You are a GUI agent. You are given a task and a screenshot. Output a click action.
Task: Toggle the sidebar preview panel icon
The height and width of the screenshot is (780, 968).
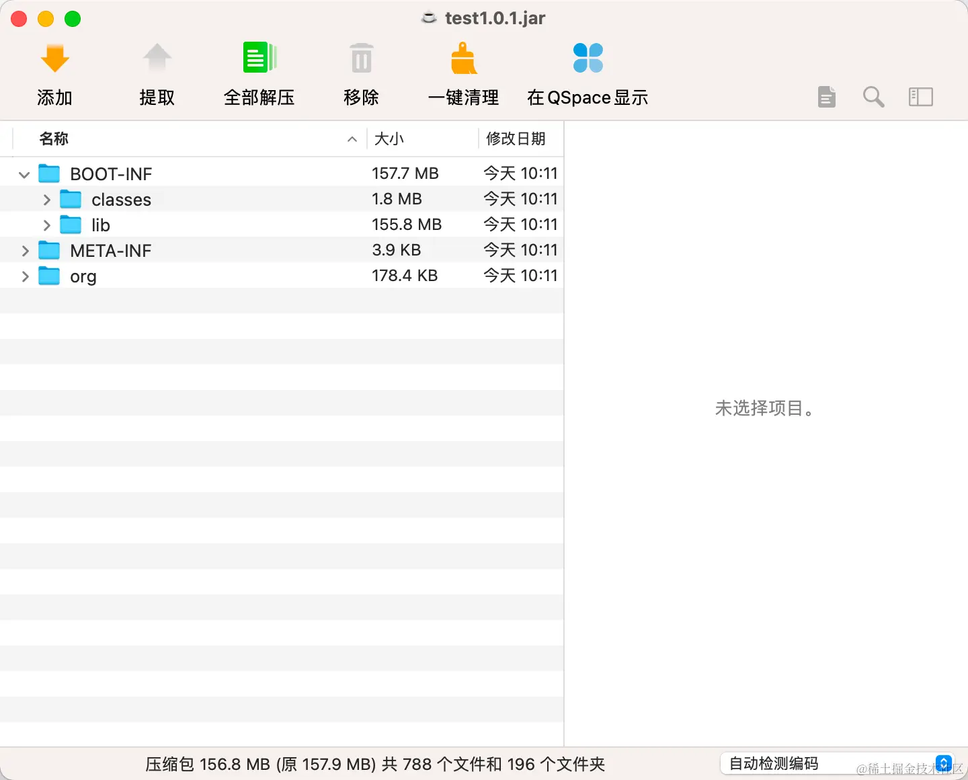[921, 97]
